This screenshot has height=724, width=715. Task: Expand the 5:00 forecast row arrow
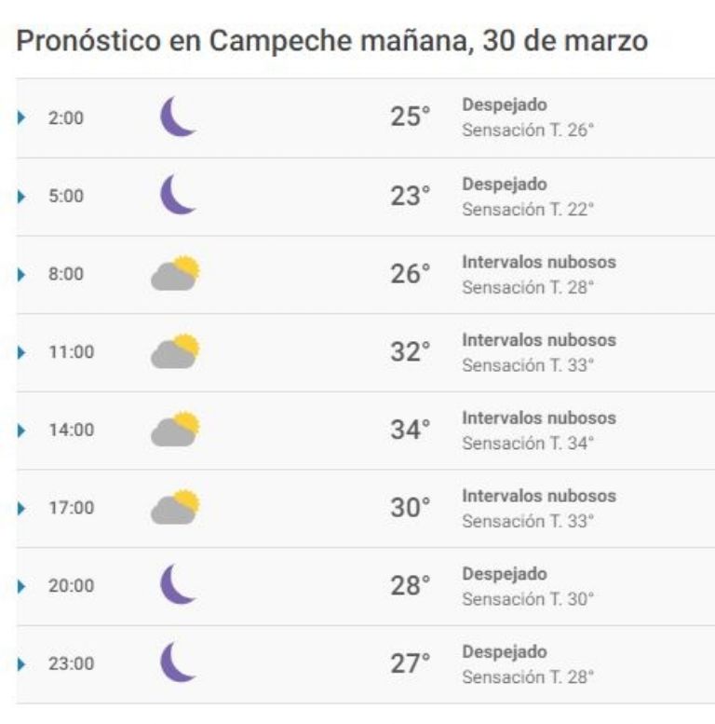click(x=21, y=197)
